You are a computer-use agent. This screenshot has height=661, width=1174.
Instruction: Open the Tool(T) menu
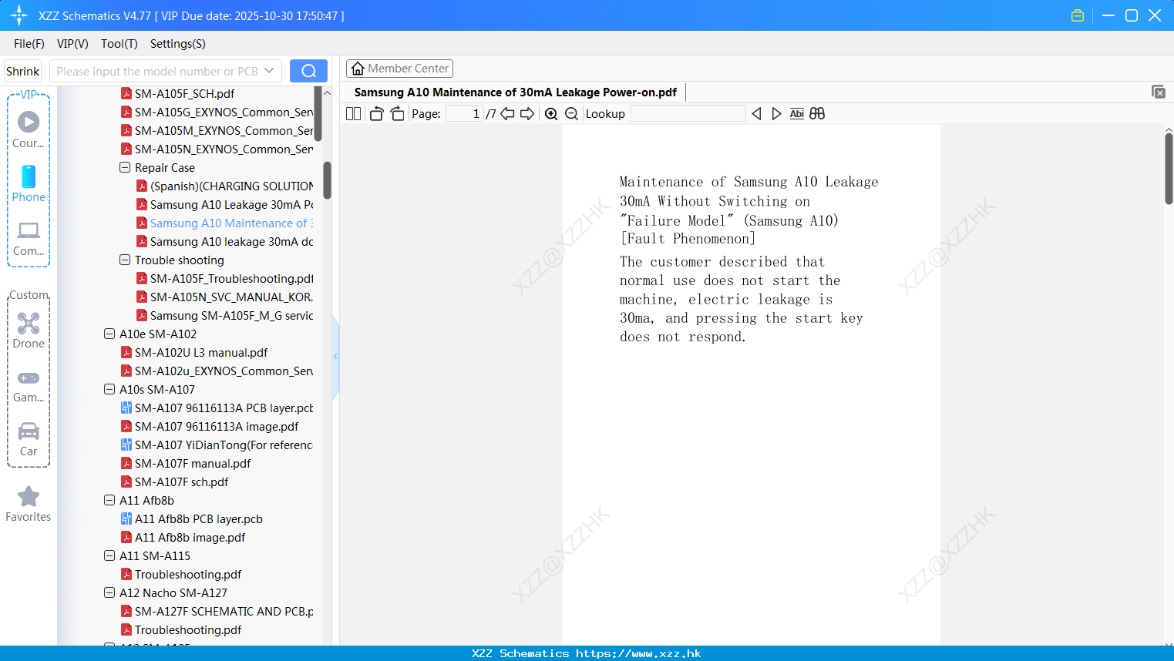click(119, 43)
